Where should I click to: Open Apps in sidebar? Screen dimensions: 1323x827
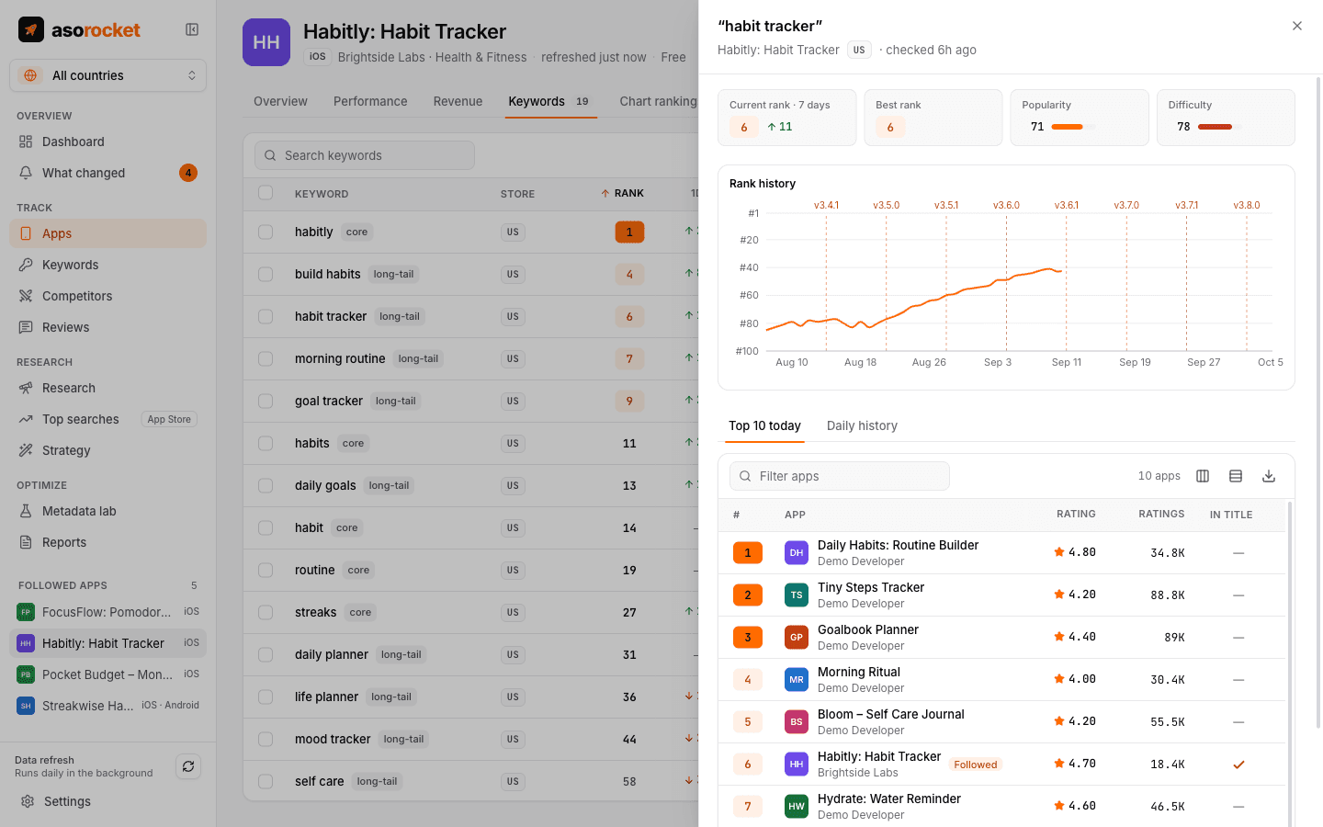(x=107, y=233)
